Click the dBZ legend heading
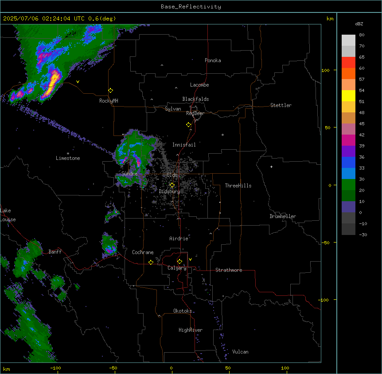 (x=359, y=24)
